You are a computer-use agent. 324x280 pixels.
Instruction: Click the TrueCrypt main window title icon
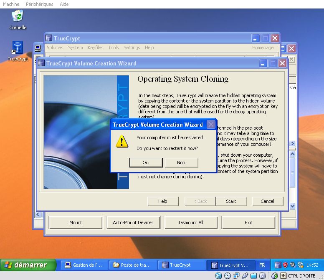click(x=49, y=38)
